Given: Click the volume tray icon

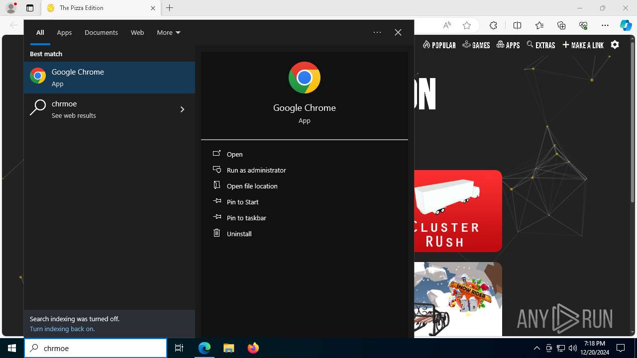Looking at the screenshot, I should click(573, 348).
